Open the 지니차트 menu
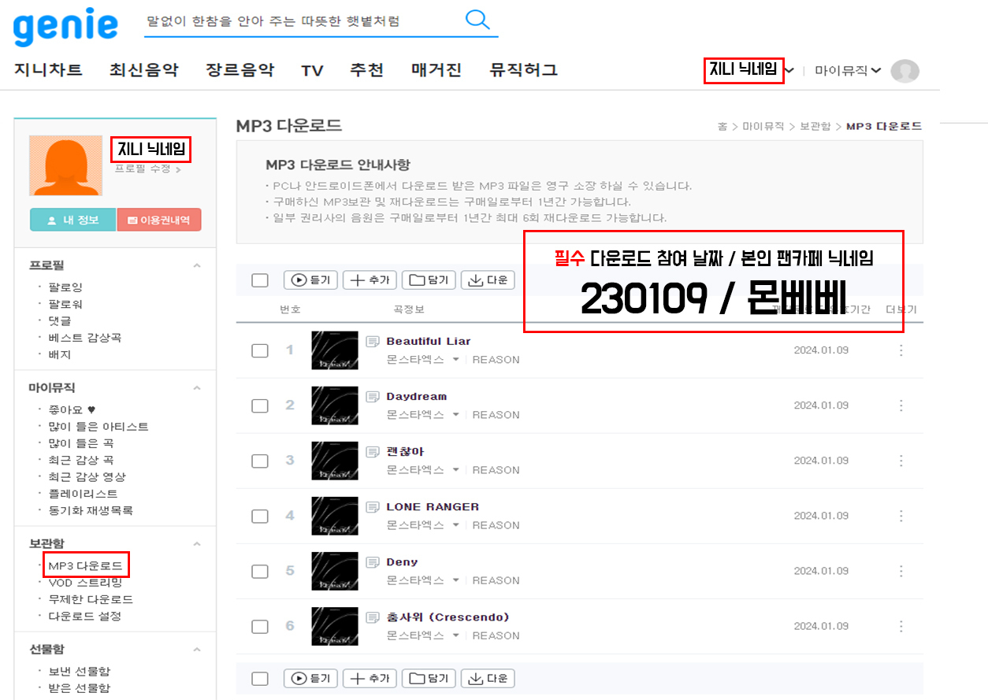988x700 pixels. click(48, 70)
